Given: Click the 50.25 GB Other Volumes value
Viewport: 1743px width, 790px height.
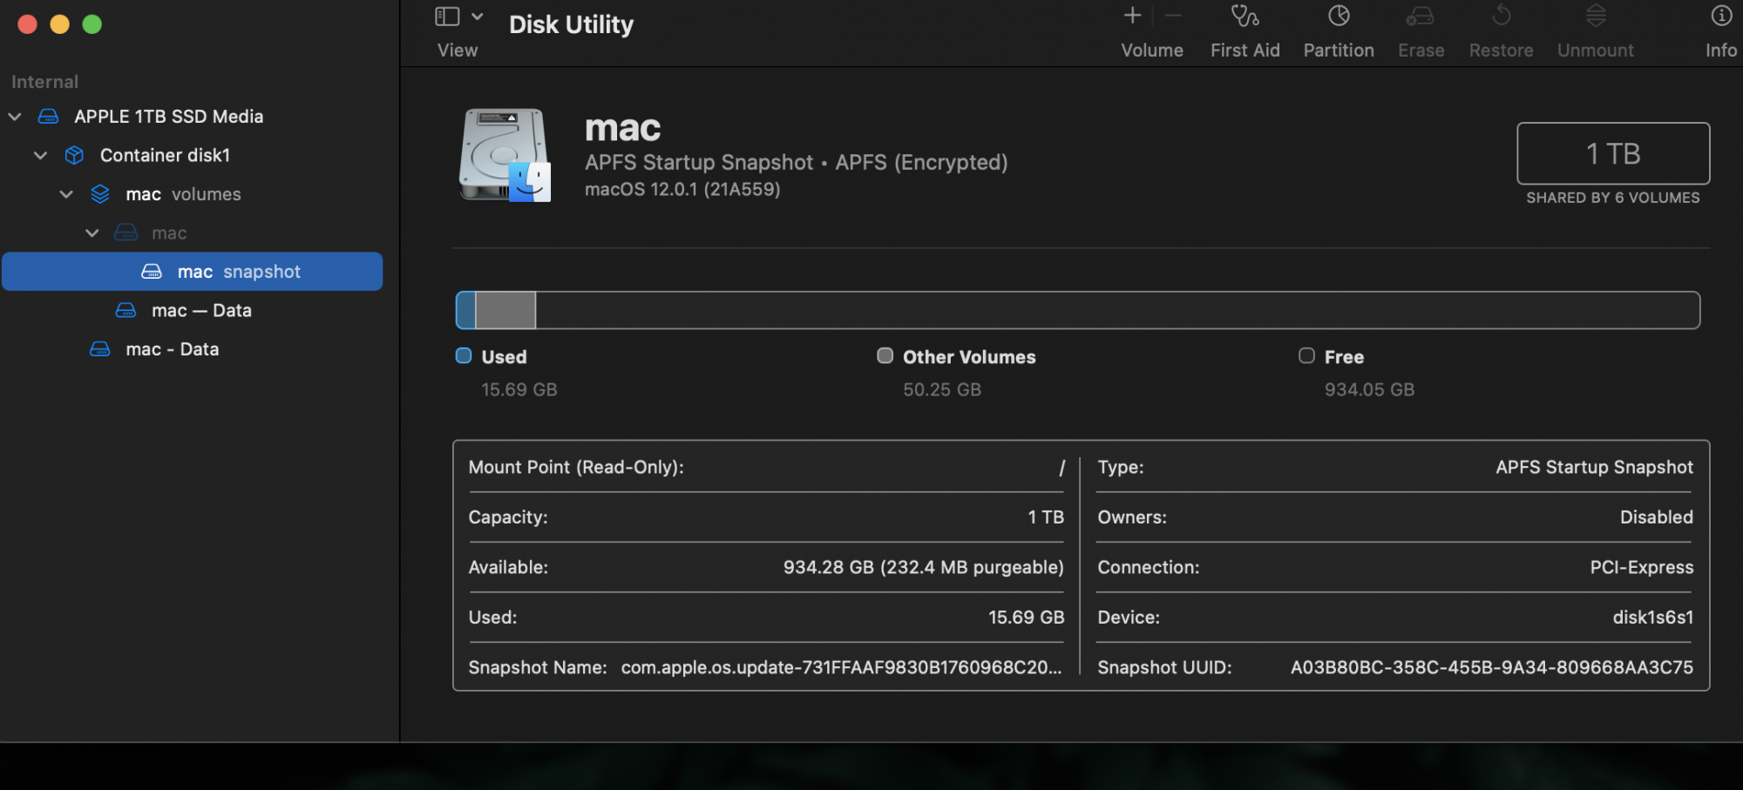Looking at the screenshot, I should point(942,389).
